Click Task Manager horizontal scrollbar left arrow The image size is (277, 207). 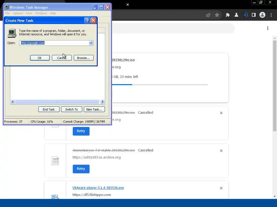(12, 102)
